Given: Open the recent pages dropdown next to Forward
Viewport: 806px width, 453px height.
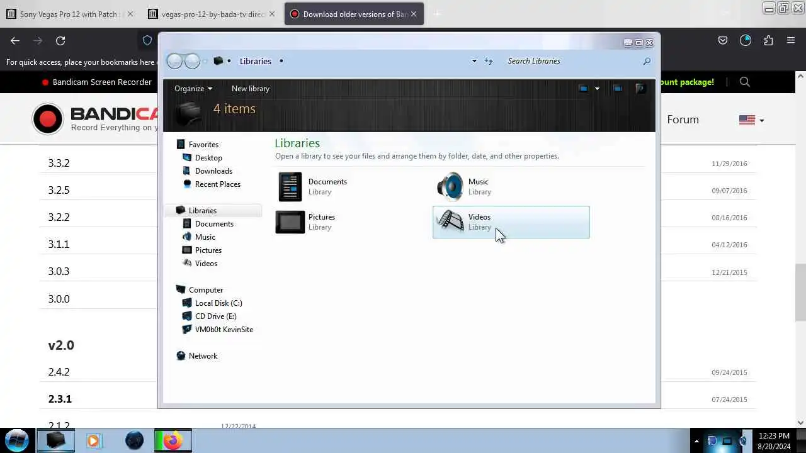Looking at the screenshot, I should pyautogui.click(x=205, y=61).
